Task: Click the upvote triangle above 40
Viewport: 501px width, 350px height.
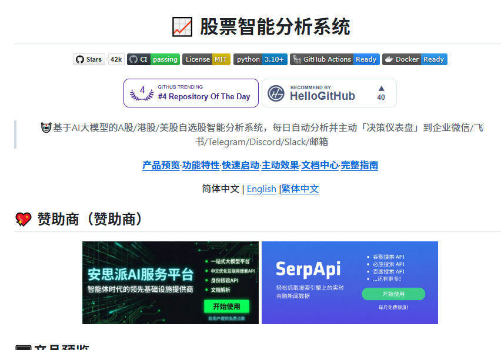Action: (381, 88)
